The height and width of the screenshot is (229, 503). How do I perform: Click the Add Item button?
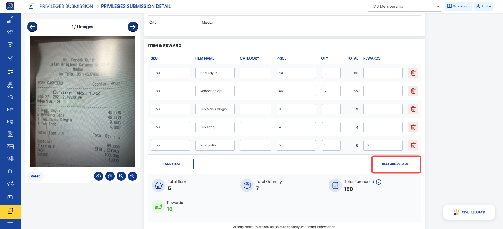(171, 164)
